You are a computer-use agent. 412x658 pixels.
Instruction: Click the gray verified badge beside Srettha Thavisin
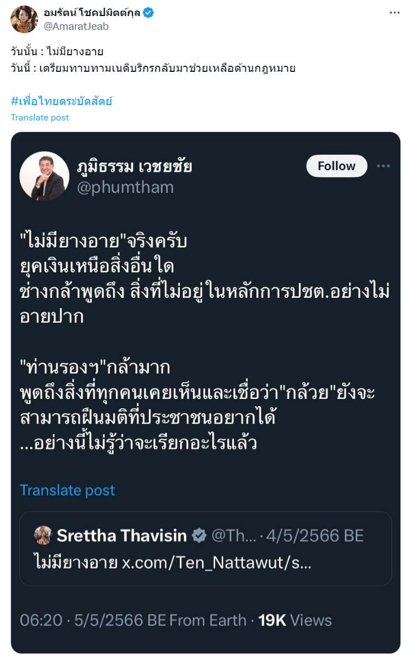(199, 535)
